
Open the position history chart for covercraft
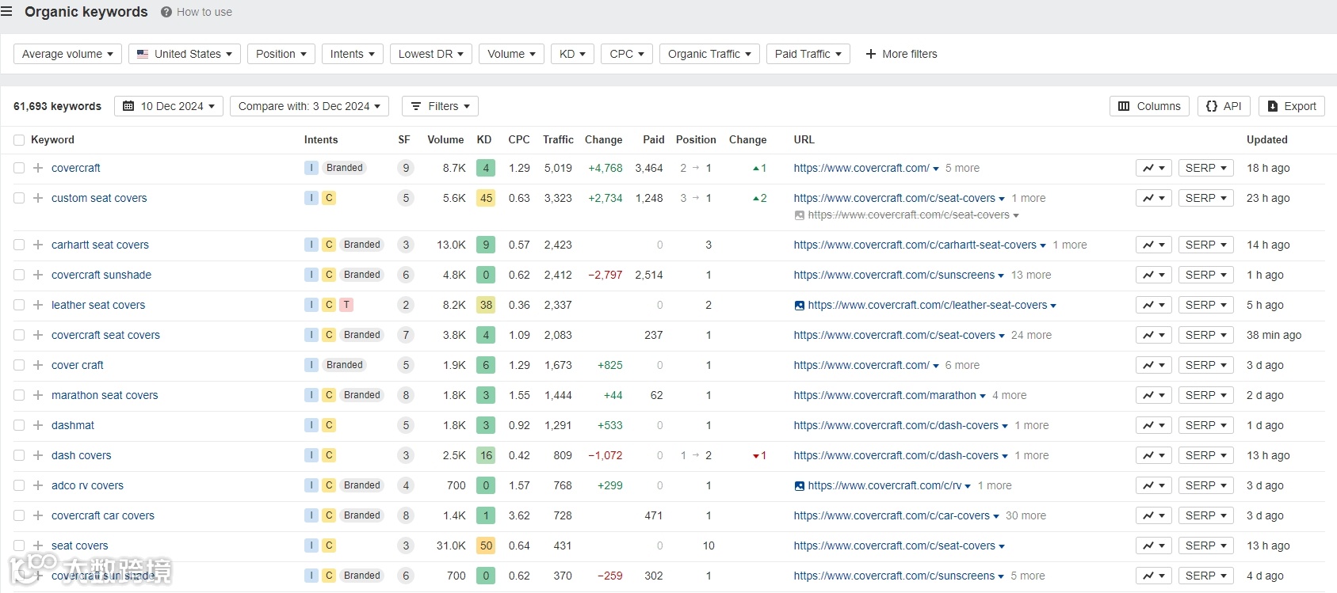[x=1153, y=168]
